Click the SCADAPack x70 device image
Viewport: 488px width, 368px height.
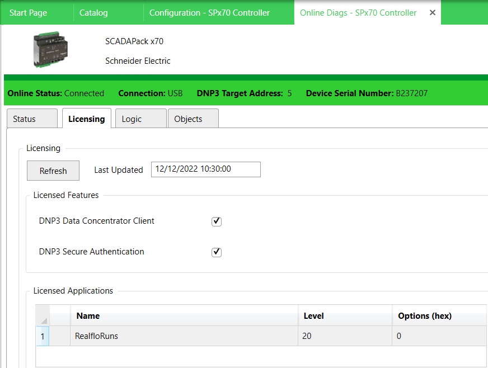50,49
